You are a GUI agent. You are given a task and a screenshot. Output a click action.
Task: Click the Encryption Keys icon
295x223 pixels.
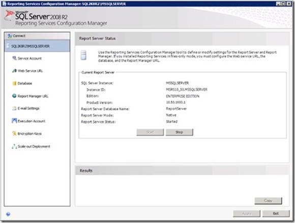click(x=14, y=133)
